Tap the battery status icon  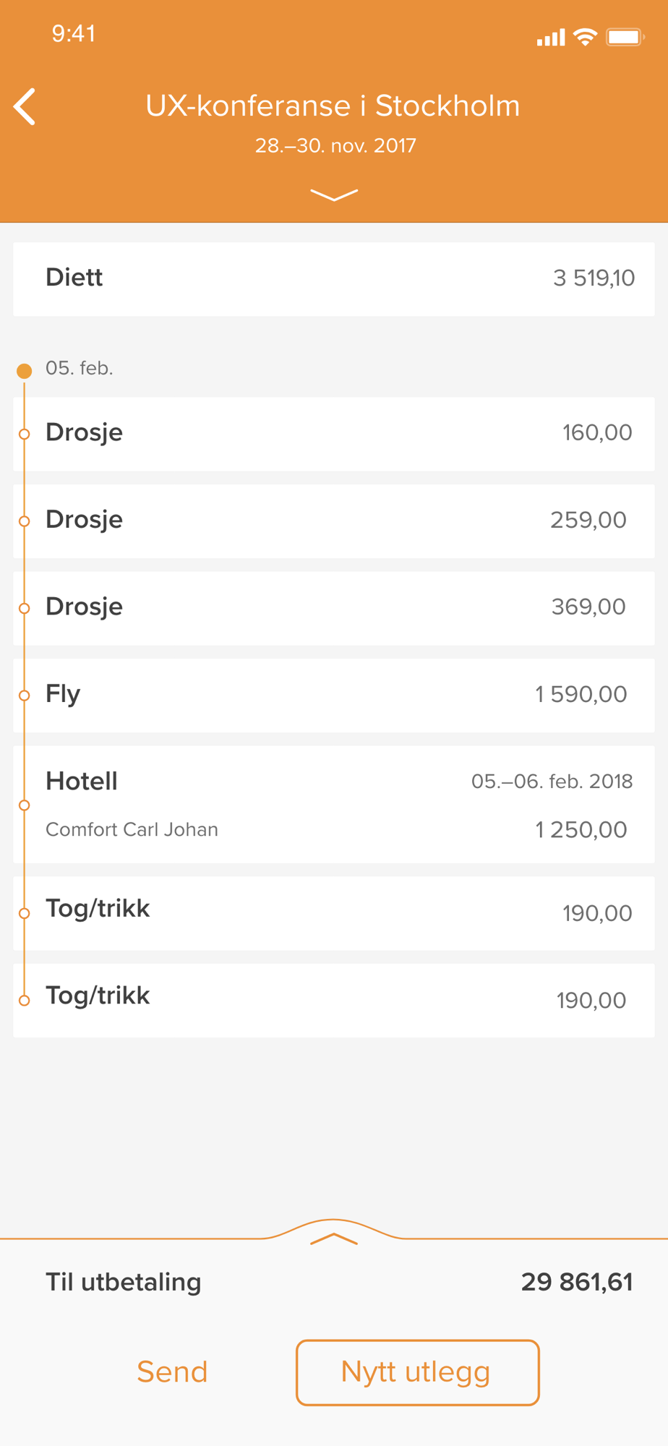pos(625,37)
